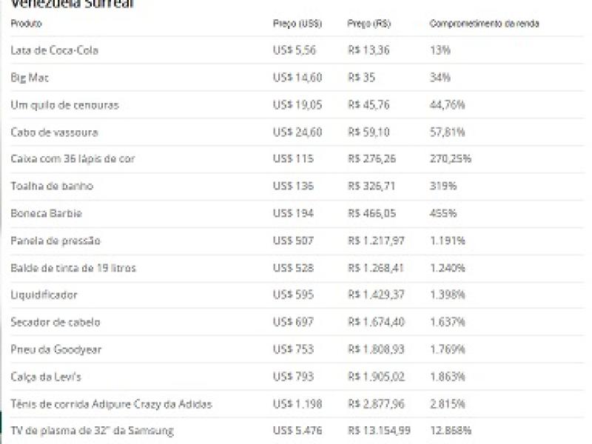Image resolution: width=592 pixels, height=444 pixels.
Task: Click the Liquidificador product name
Action: 44,295
